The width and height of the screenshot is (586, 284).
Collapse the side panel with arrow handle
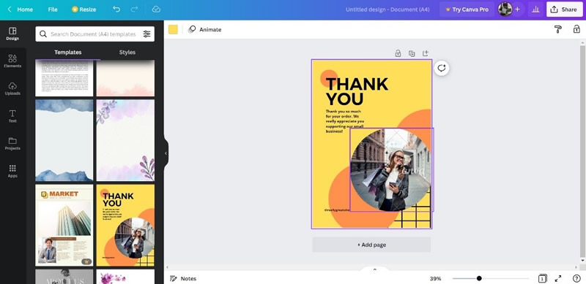tap(166, 153)
